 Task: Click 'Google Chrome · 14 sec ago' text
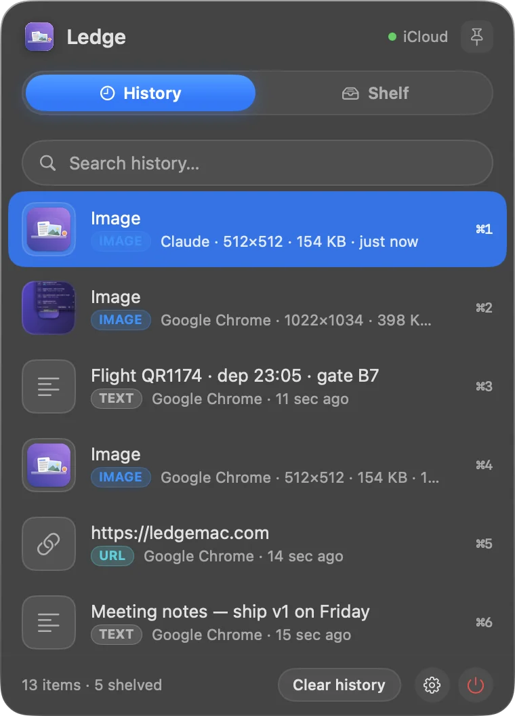(x=243, y=556)
